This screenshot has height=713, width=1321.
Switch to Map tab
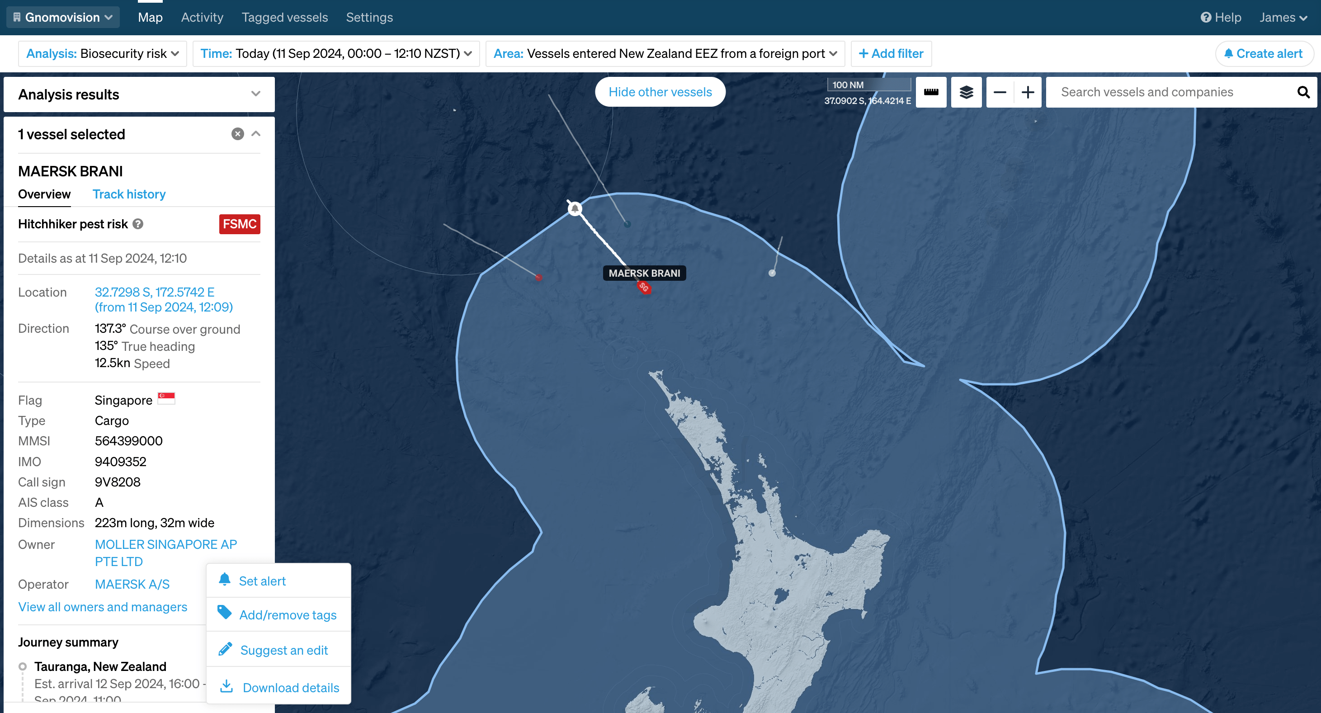click(150, 18)
